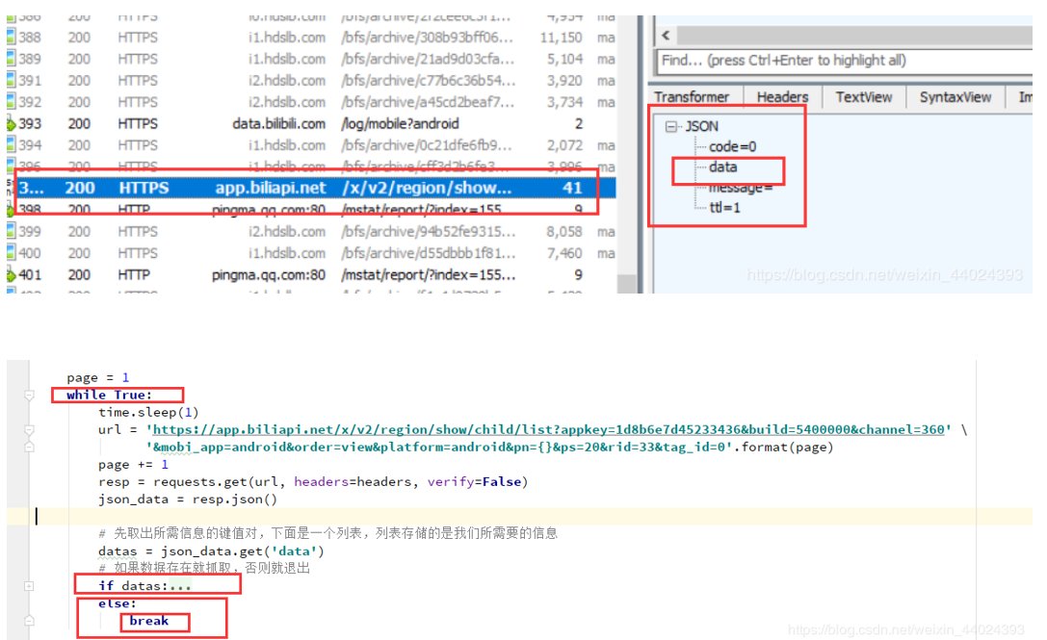1047x640 pixels.
Task: Click body size 5,104 in row 389
Action: click(564, 59)
